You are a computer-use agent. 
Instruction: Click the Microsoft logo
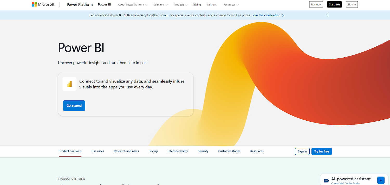click(43, 4)
